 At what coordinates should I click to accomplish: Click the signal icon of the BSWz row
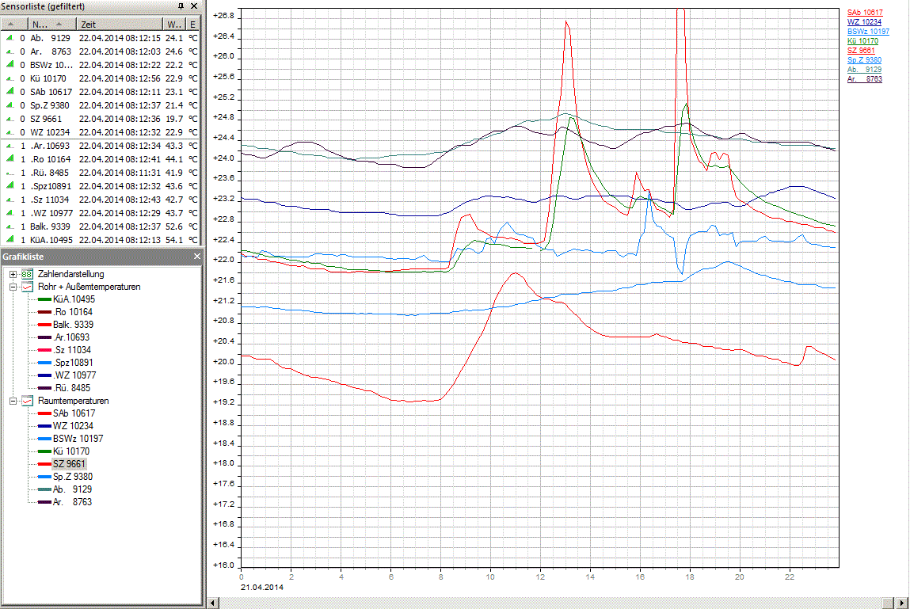point(10,65)
